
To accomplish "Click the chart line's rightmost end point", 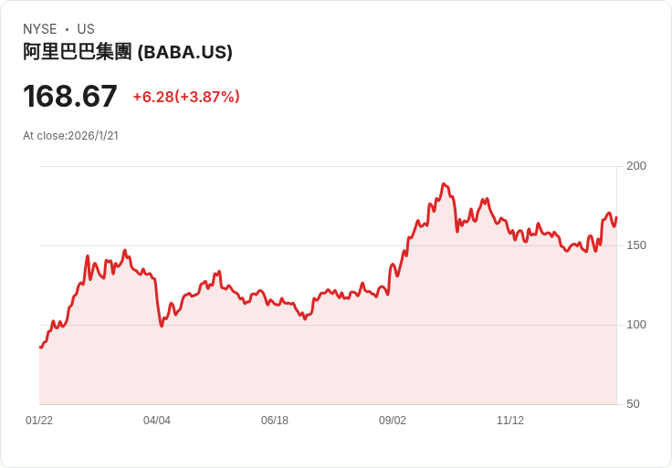I will (x=616, y=217).
